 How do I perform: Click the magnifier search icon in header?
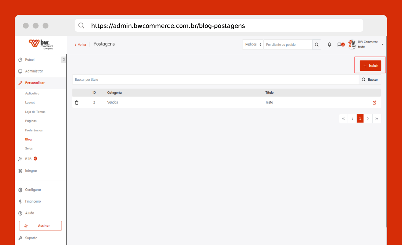(x=317, y=45)
